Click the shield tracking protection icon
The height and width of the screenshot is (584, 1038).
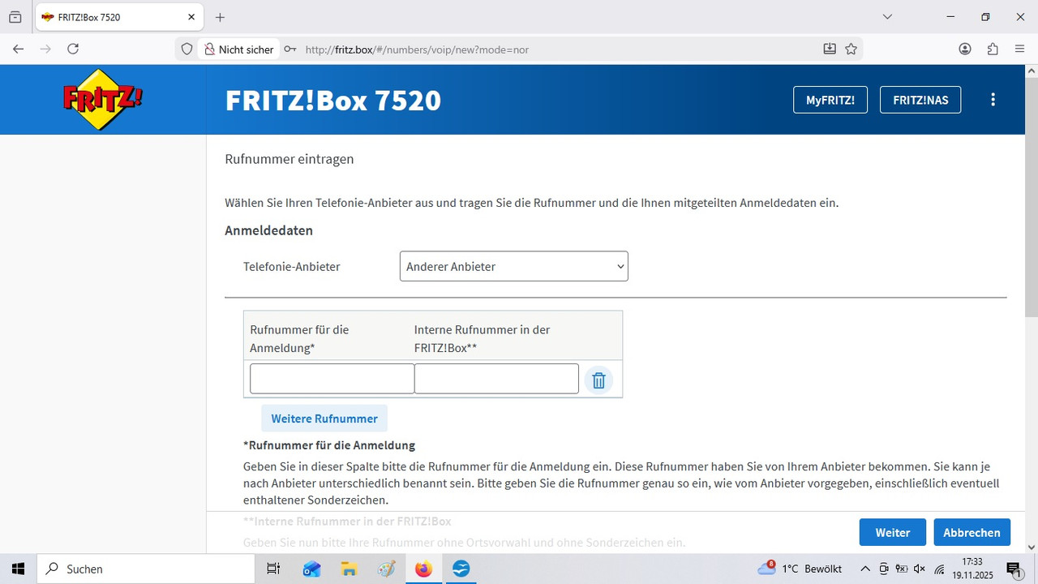(x=187, y=49)
